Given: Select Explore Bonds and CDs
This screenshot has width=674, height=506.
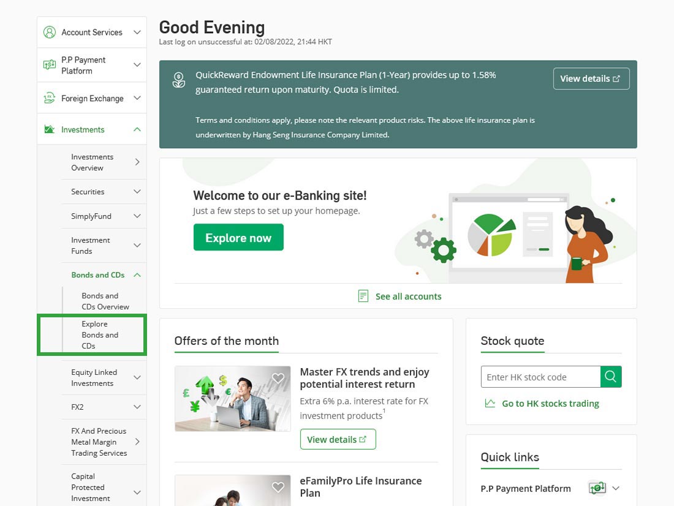Looking at the screenshot, I should coord(100,335).
